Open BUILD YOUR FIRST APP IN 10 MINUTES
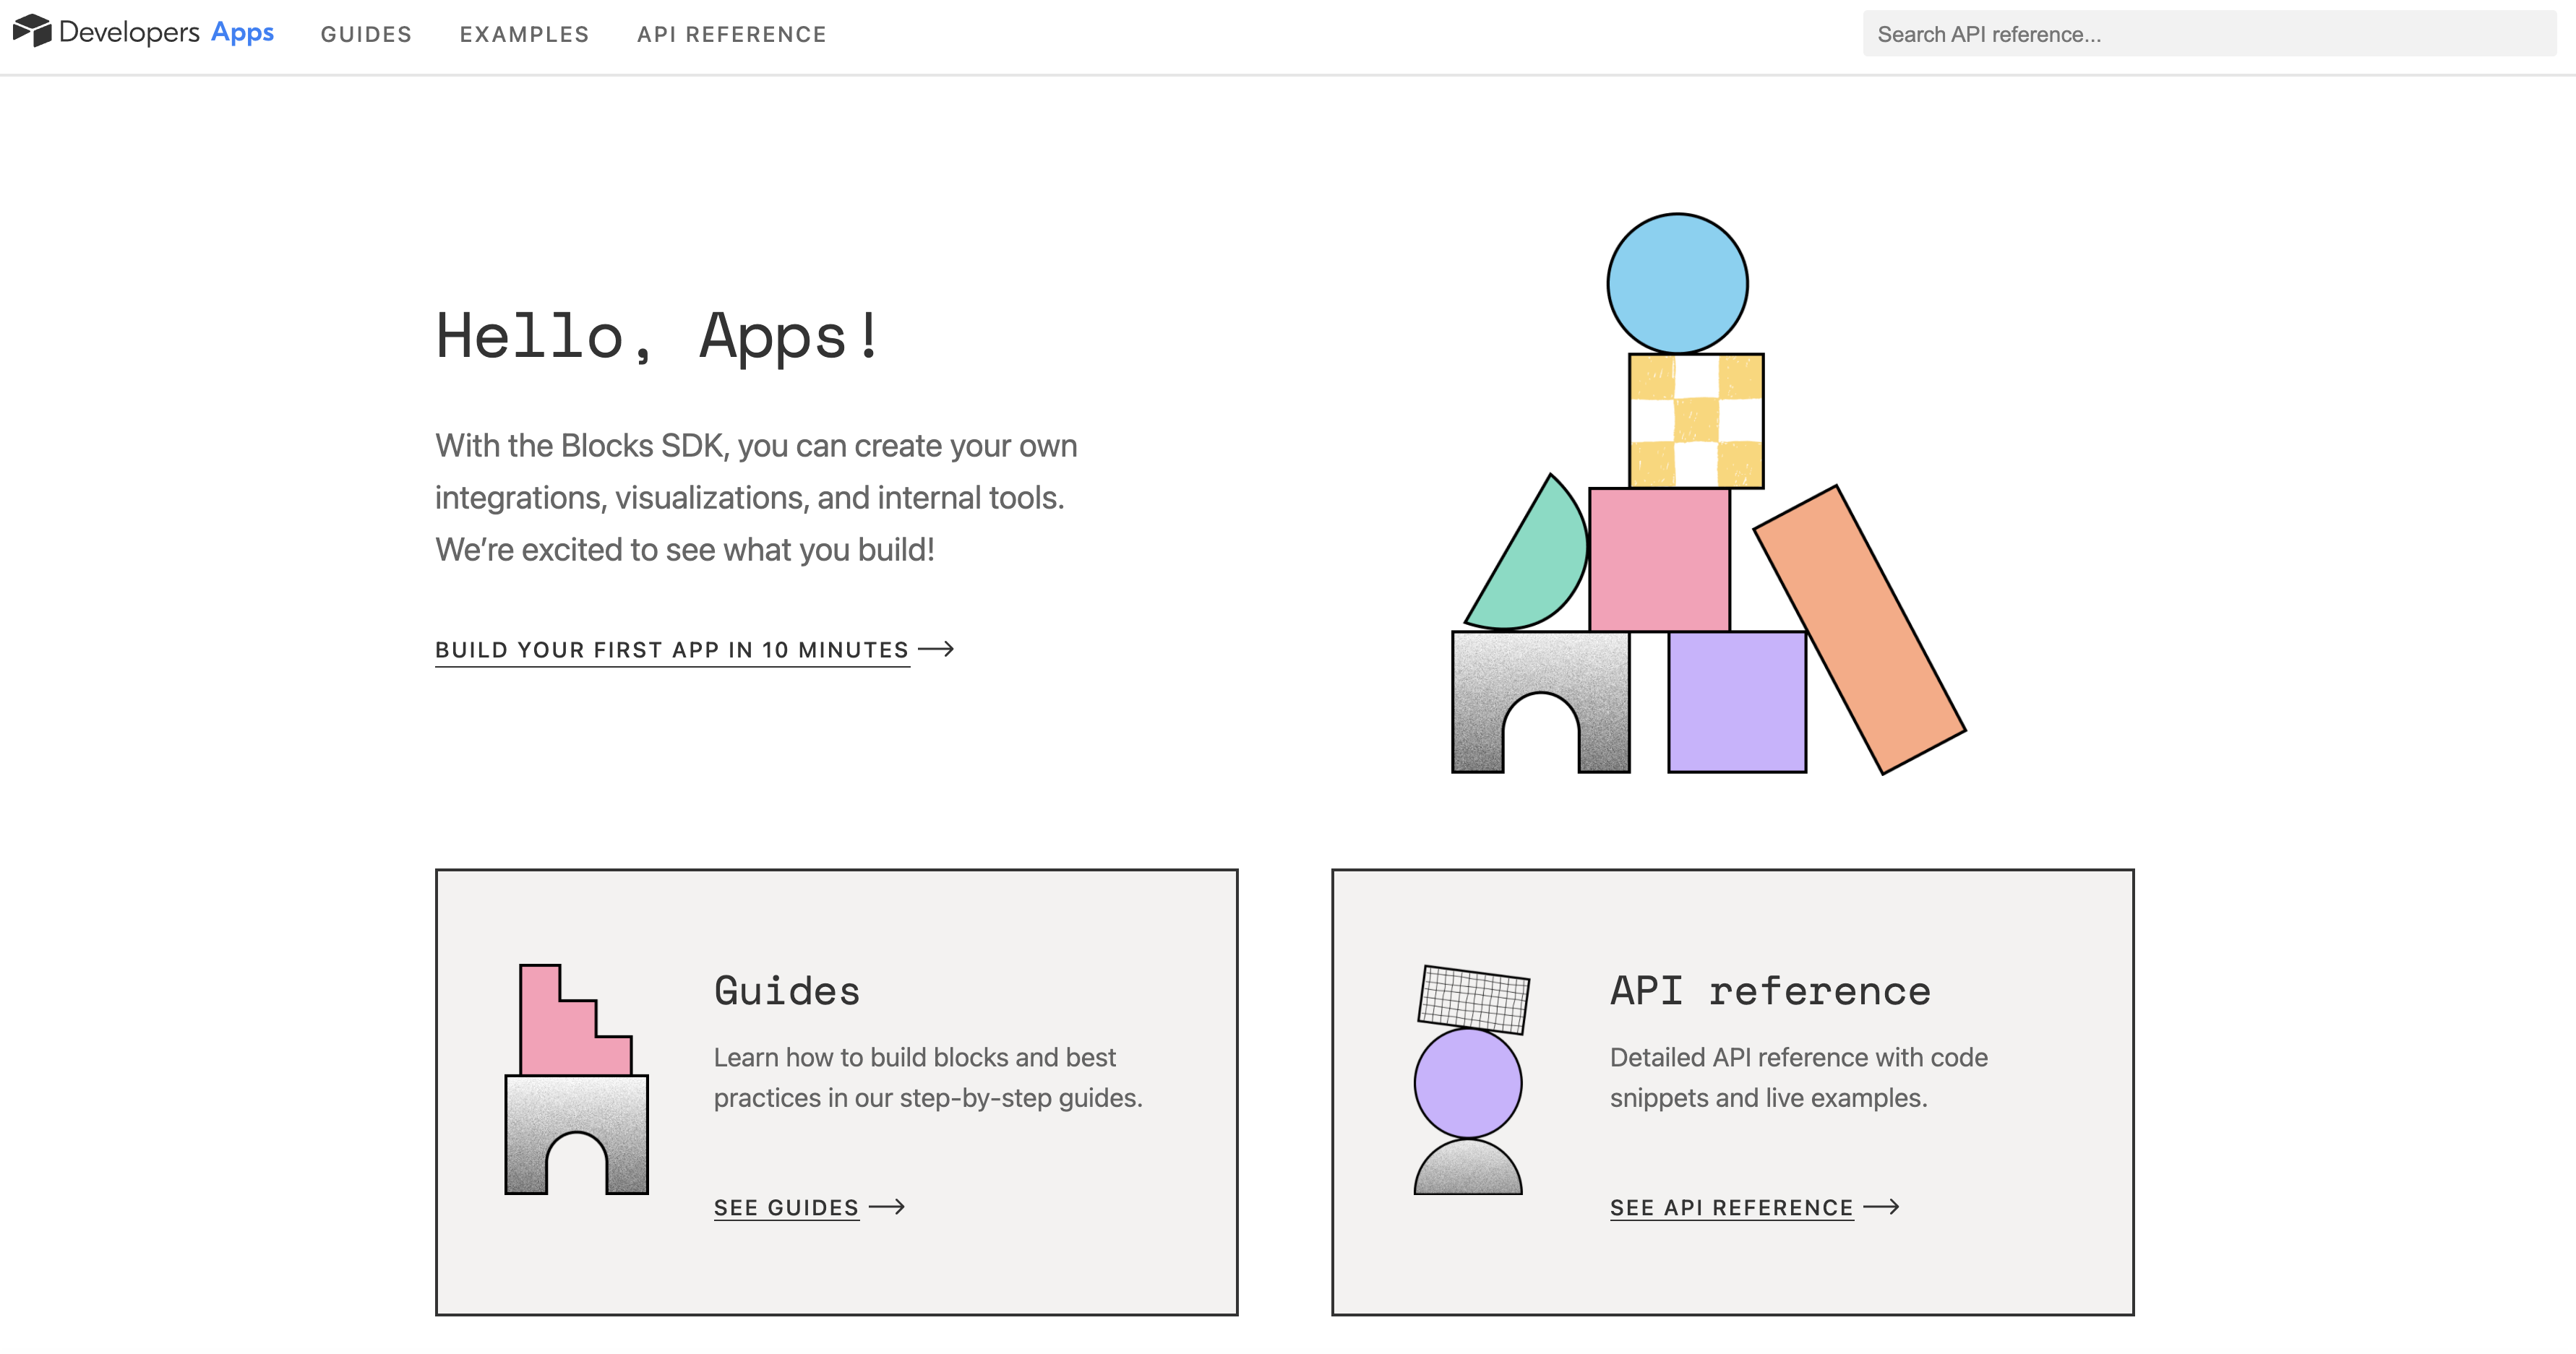 (x=671, y=649)
